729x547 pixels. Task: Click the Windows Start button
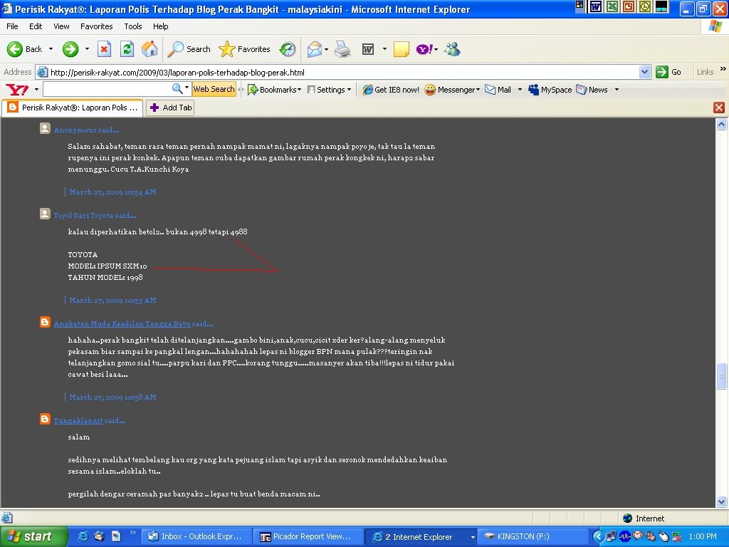(x=34, y=537)
